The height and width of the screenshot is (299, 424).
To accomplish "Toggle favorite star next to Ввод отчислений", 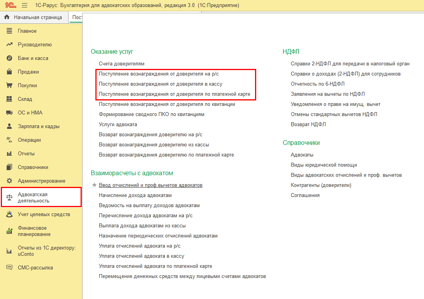I will coord(94,185).
